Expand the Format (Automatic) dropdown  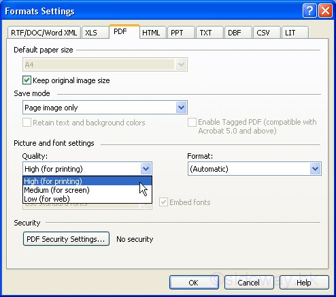315,169
